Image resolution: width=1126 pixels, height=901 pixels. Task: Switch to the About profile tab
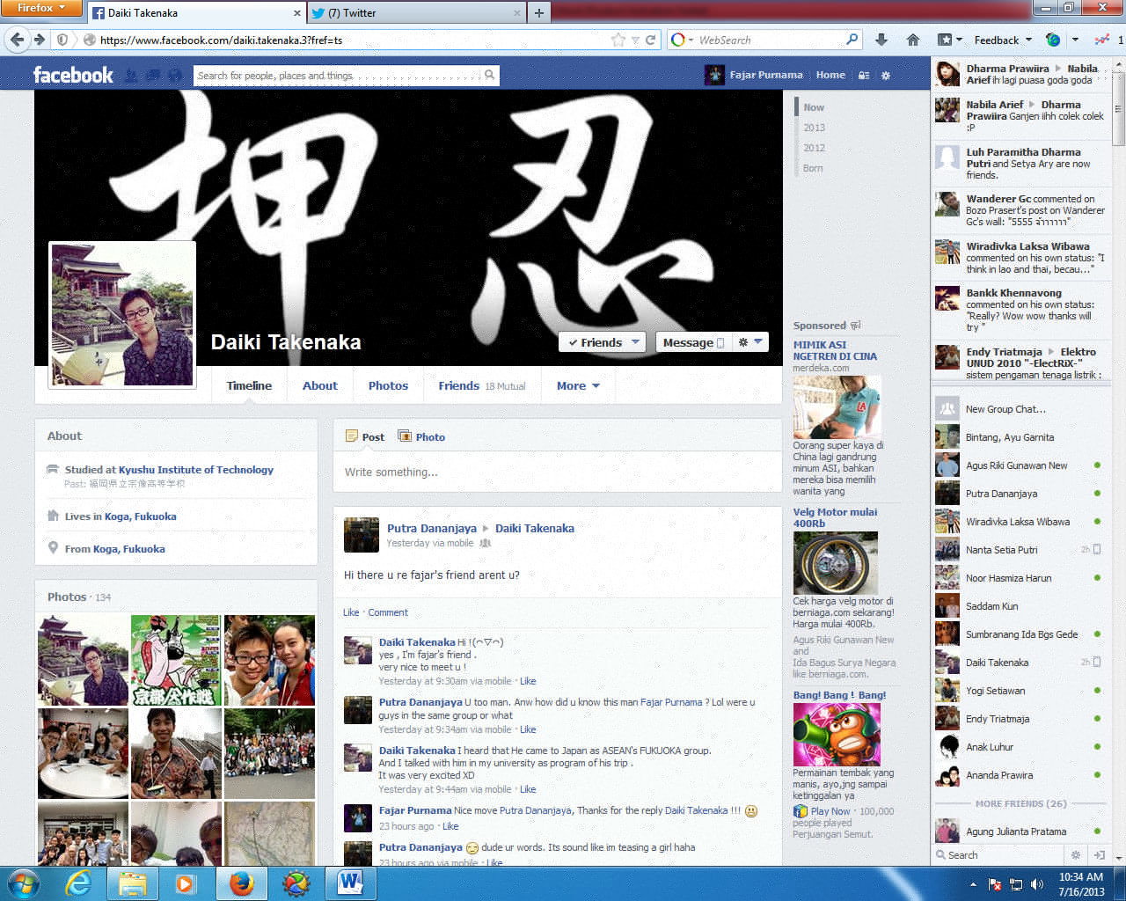[320, 385]
